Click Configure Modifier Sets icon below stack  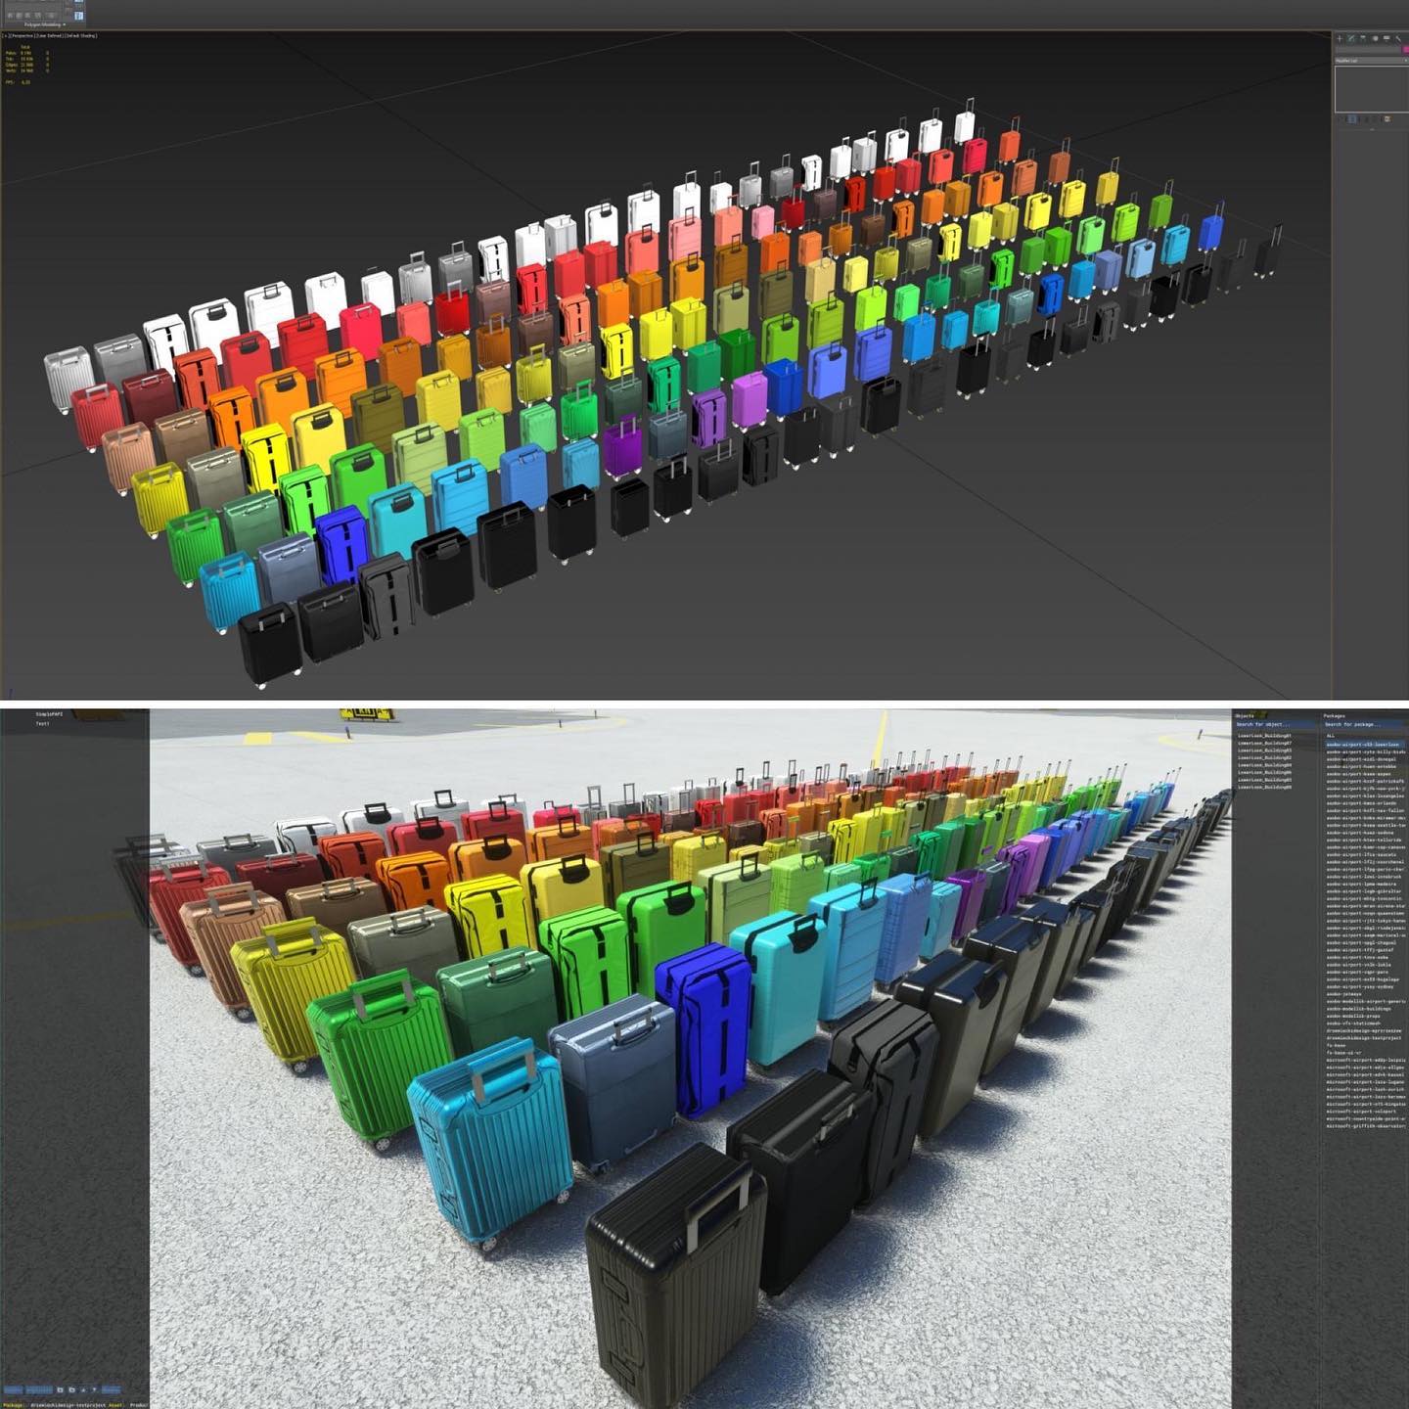(x=1387, y=119)
